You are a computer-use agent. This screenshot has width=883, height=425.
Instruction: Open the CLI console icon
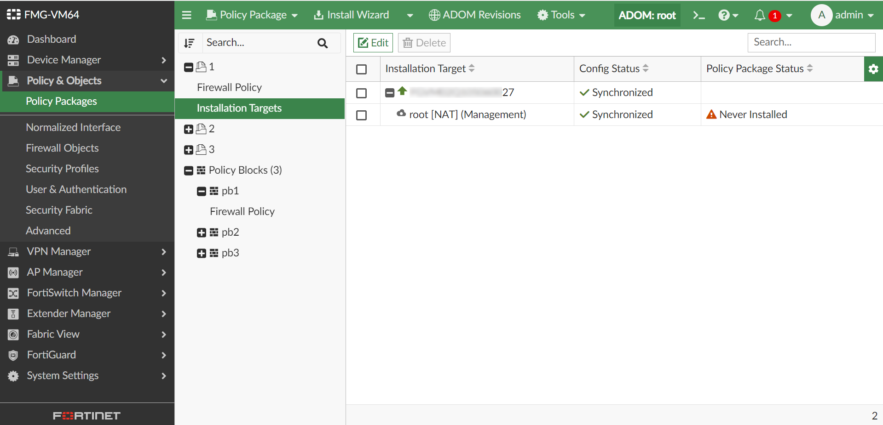[x=698, y=15]
